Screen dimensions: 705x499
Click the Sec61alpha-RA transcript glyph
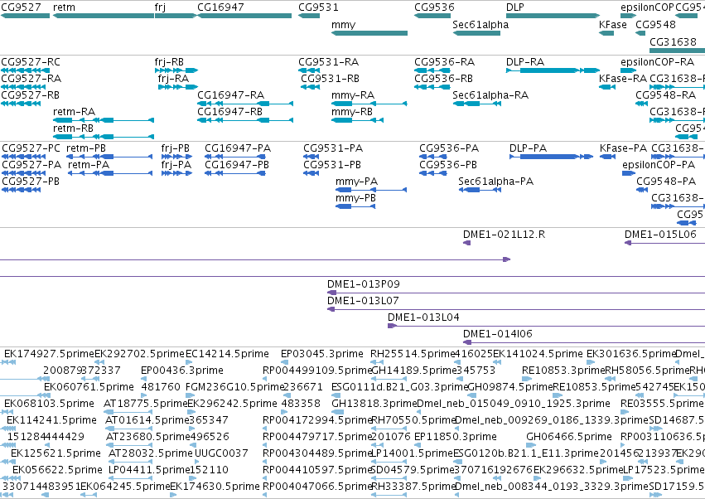[x=477, y=104]
